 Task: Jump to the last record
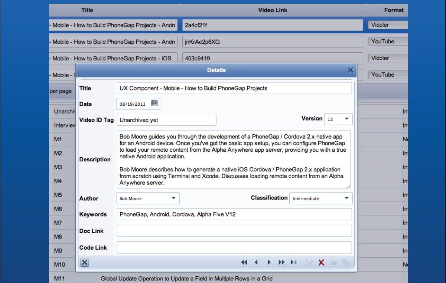tap(281, 263)
